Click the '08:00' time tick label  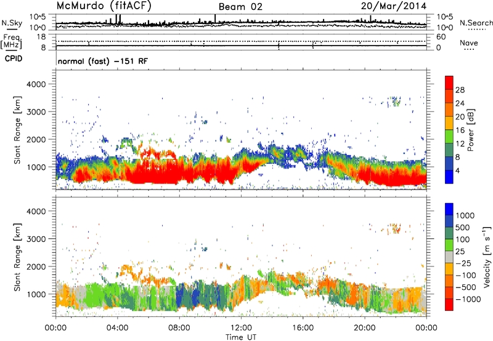[x=179, y=328]
